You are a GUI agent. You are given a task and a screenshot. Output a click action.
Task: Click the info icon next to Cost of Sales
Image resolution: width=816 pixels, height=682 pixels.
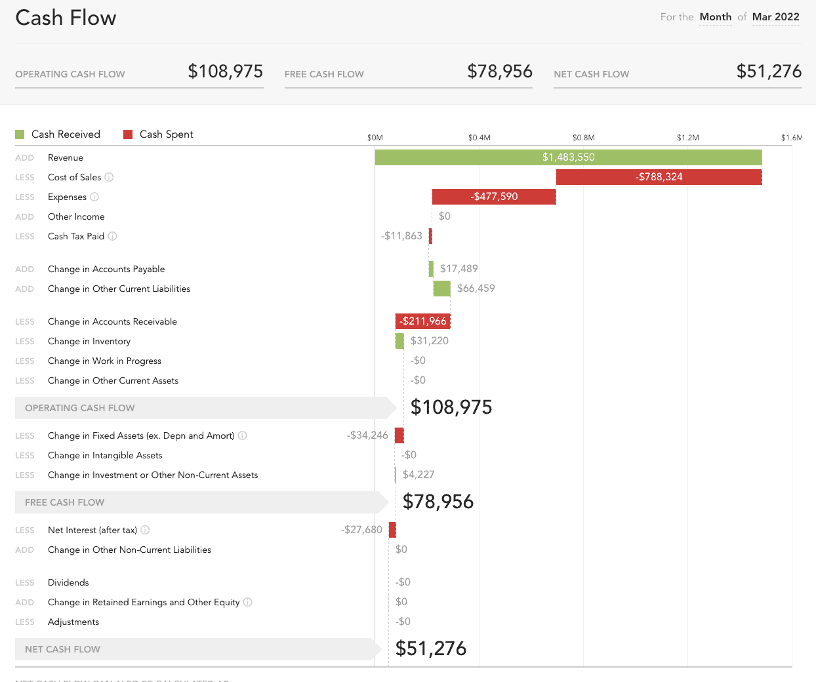pos(110,177)
